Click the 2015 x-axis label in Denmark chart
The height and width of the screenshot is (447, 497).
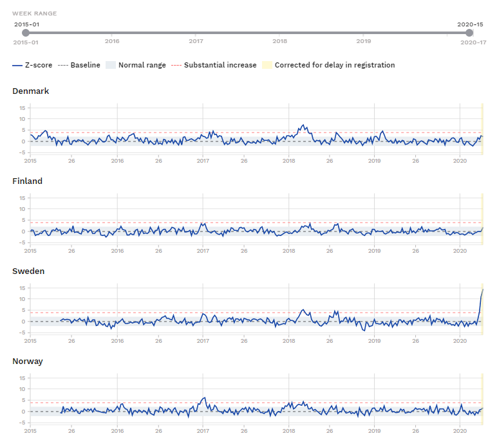coord(30,161)
